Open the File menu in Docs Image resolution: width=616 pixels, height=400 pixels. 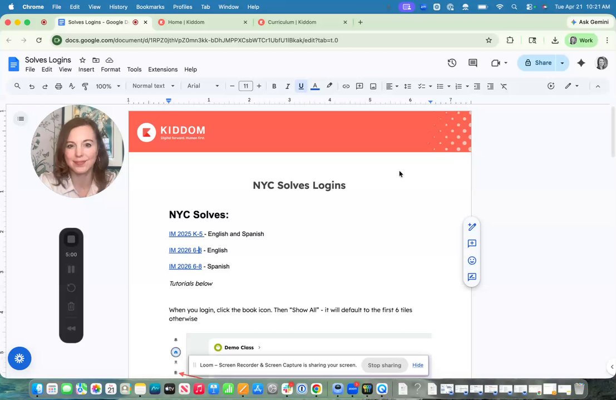pyautogui.click(x=30, y=69)
